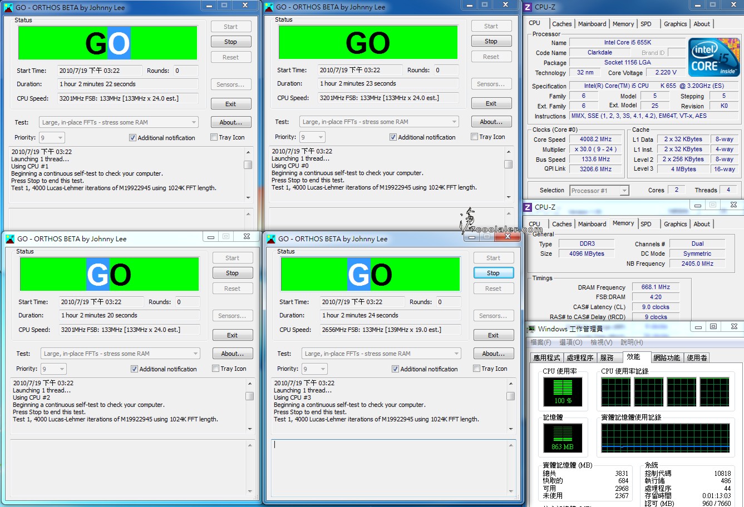Click Stop in CPU #0 ORTHOS window
This screenshot has width=744, height=507.
[491, 41]
